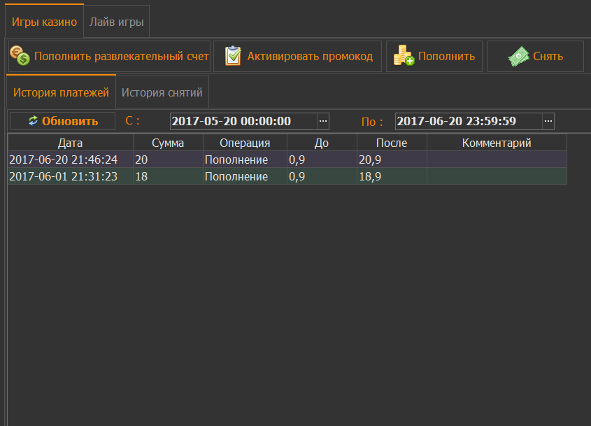Click the После value 18,9
Screen dimensions: 591x426
(392, 176)
